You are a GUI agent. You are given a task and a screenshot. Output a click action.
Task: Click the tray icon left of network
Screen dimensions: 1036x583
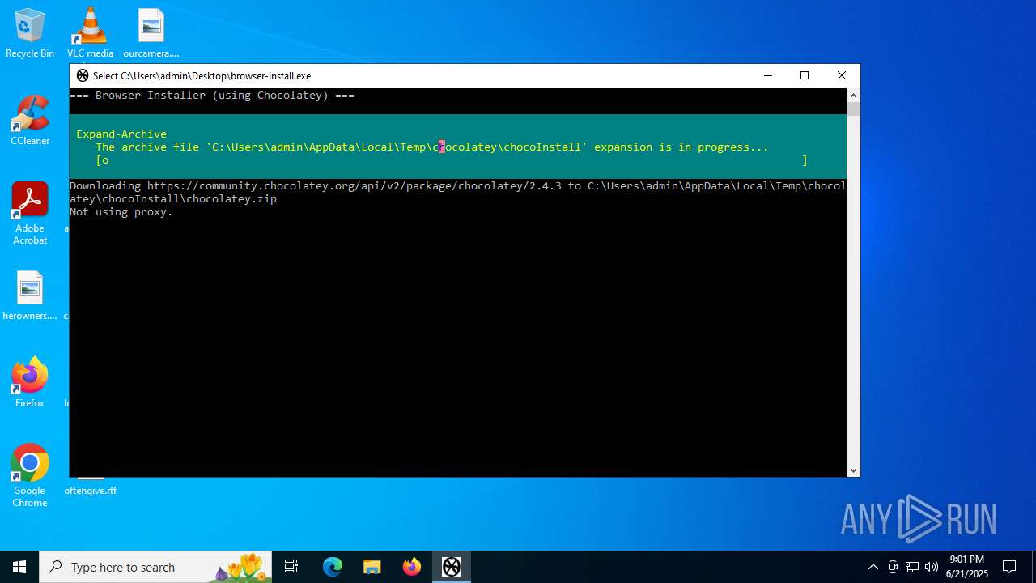(893, 567)
